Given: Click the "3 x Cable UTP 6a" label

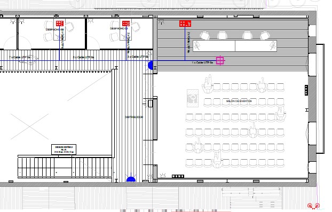Looking at the screenshot, I should click(x=138, y=57).
